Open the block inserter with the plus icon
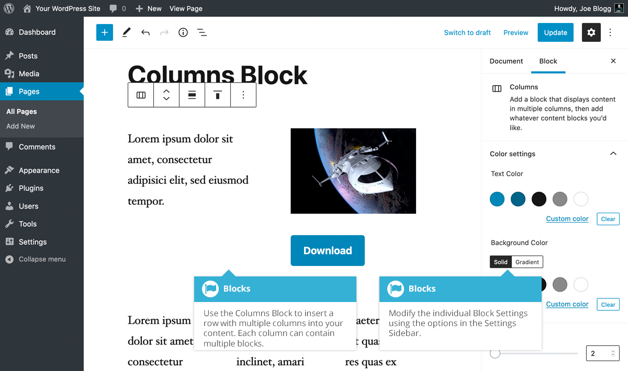This screenshot has width=628, height=371. (104, 32)
